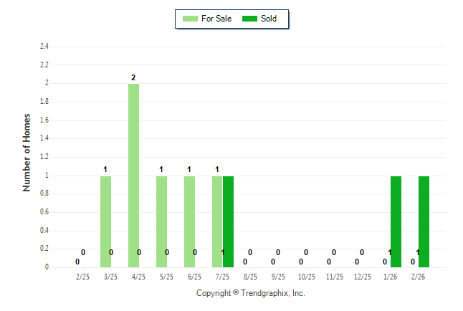Click the 8/25 x-axis label
Screen dimensions: 463x311
pos(250,277)
